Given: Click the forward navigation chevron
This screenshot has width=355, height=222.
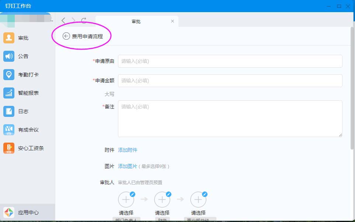Looking at the screenshot, I should tap(73, 21).
